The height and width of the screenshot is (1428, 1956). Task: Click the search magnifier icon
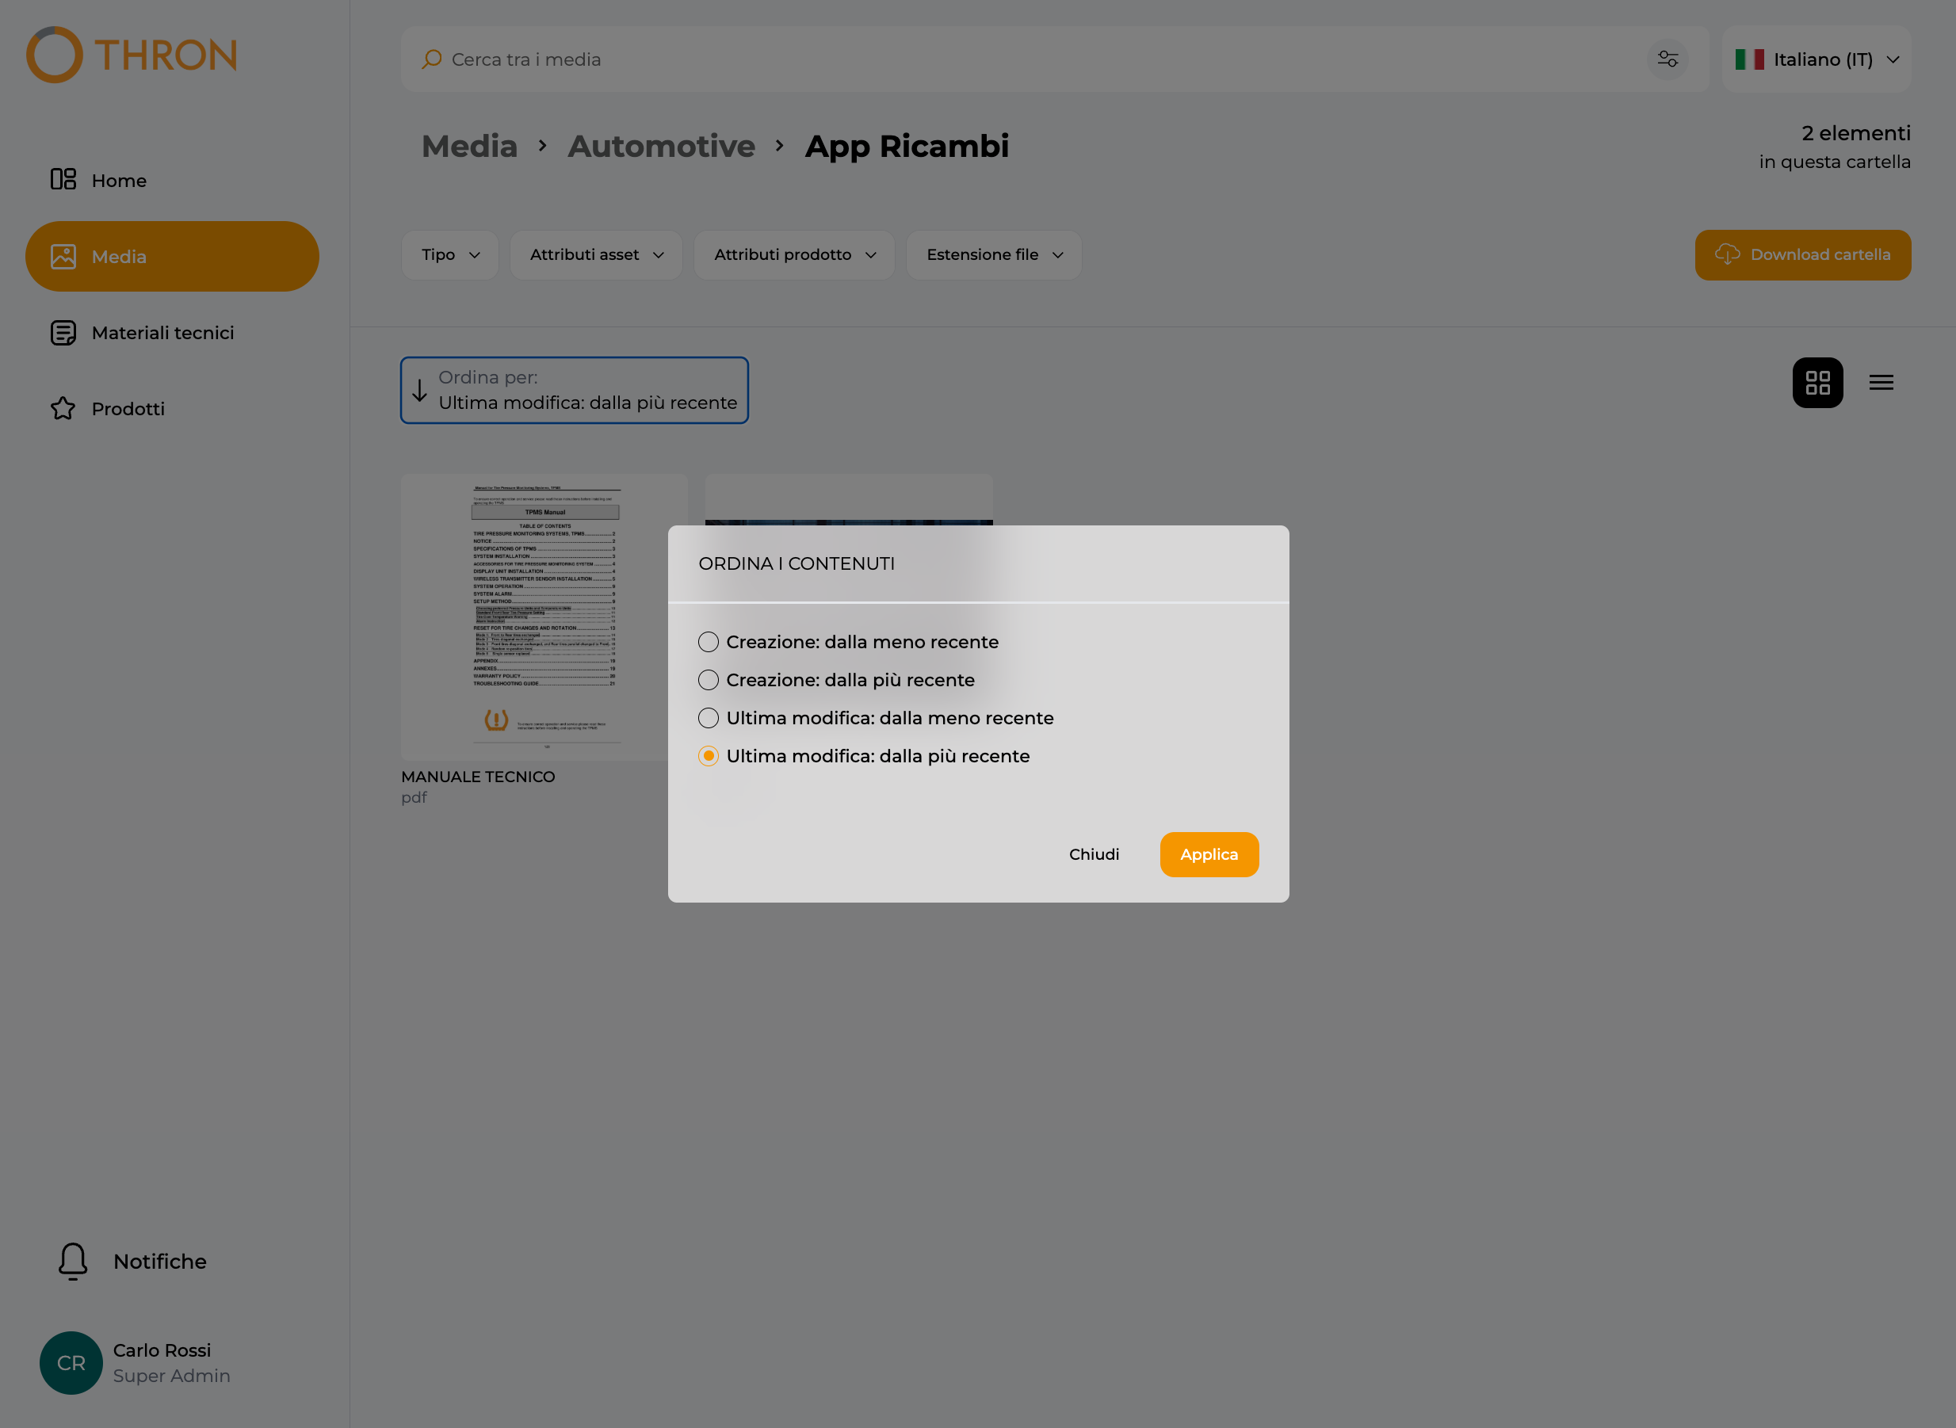431,59
